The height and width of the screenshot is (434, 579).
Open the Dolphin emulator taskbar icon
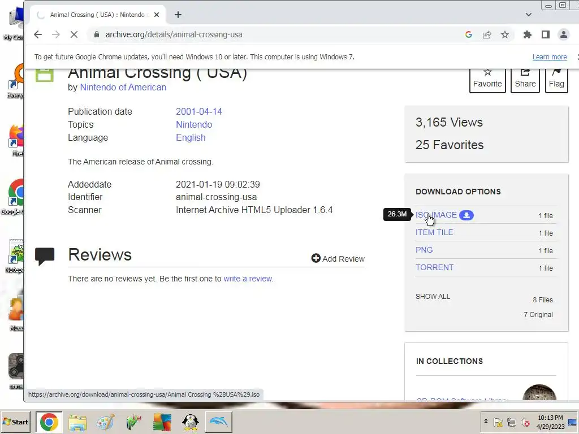click(219, 422)
